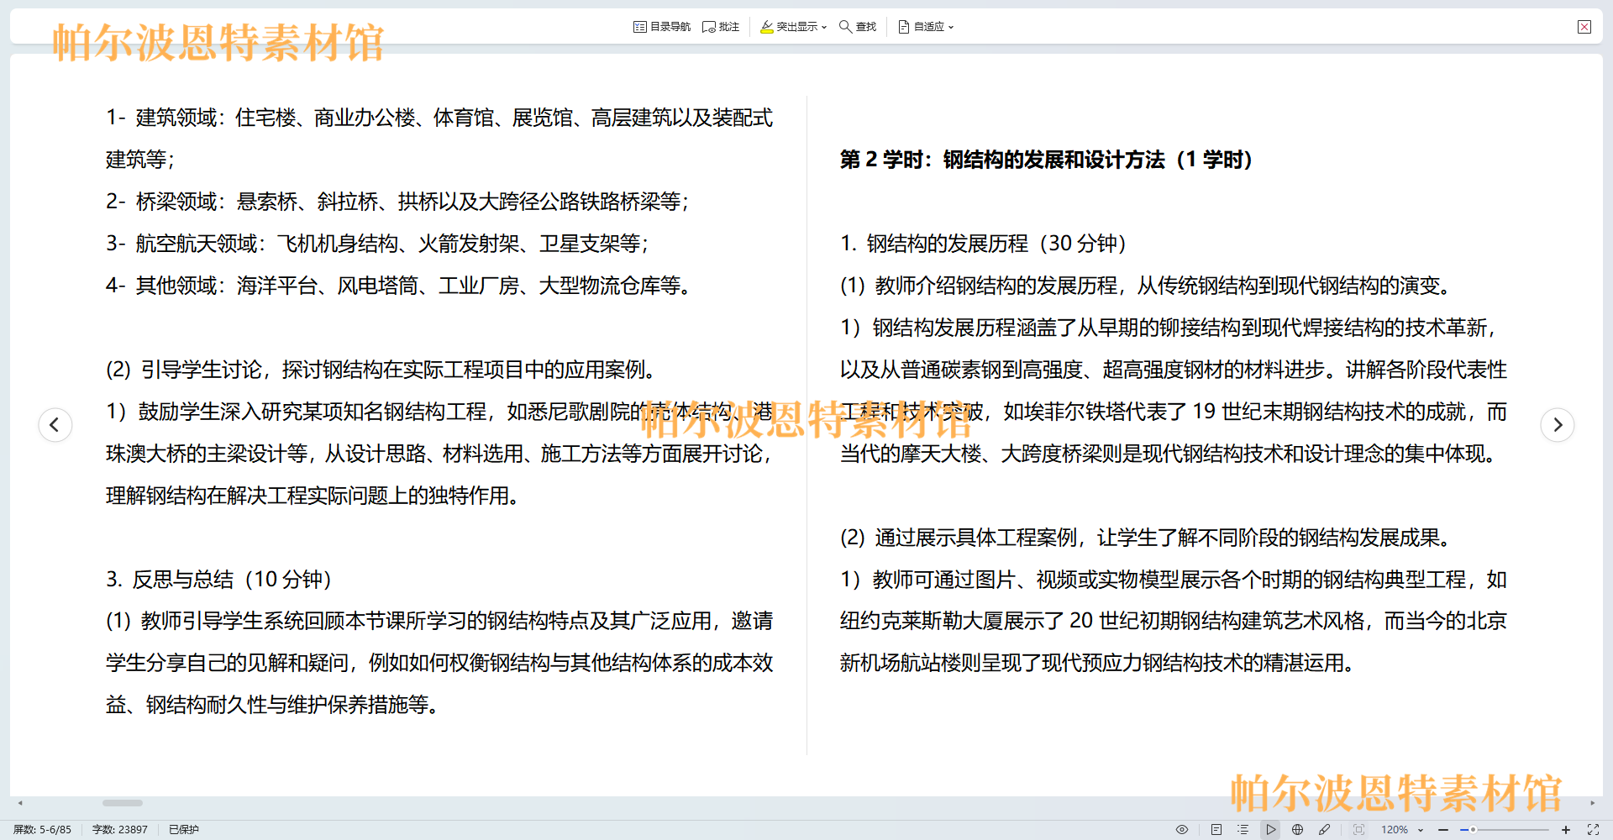This screenshot has height=840, width=1613.
Task: Exit reading mode with the top-right X
Action: coord(1584,27)
